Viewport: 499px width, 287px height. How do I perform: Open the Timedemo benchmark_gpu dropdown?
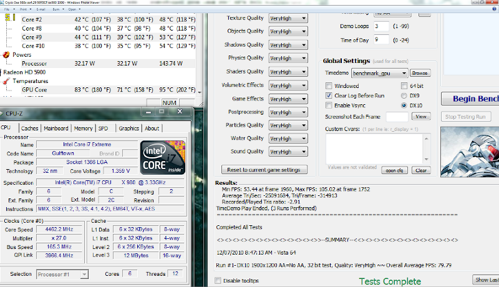pos(379,73)
